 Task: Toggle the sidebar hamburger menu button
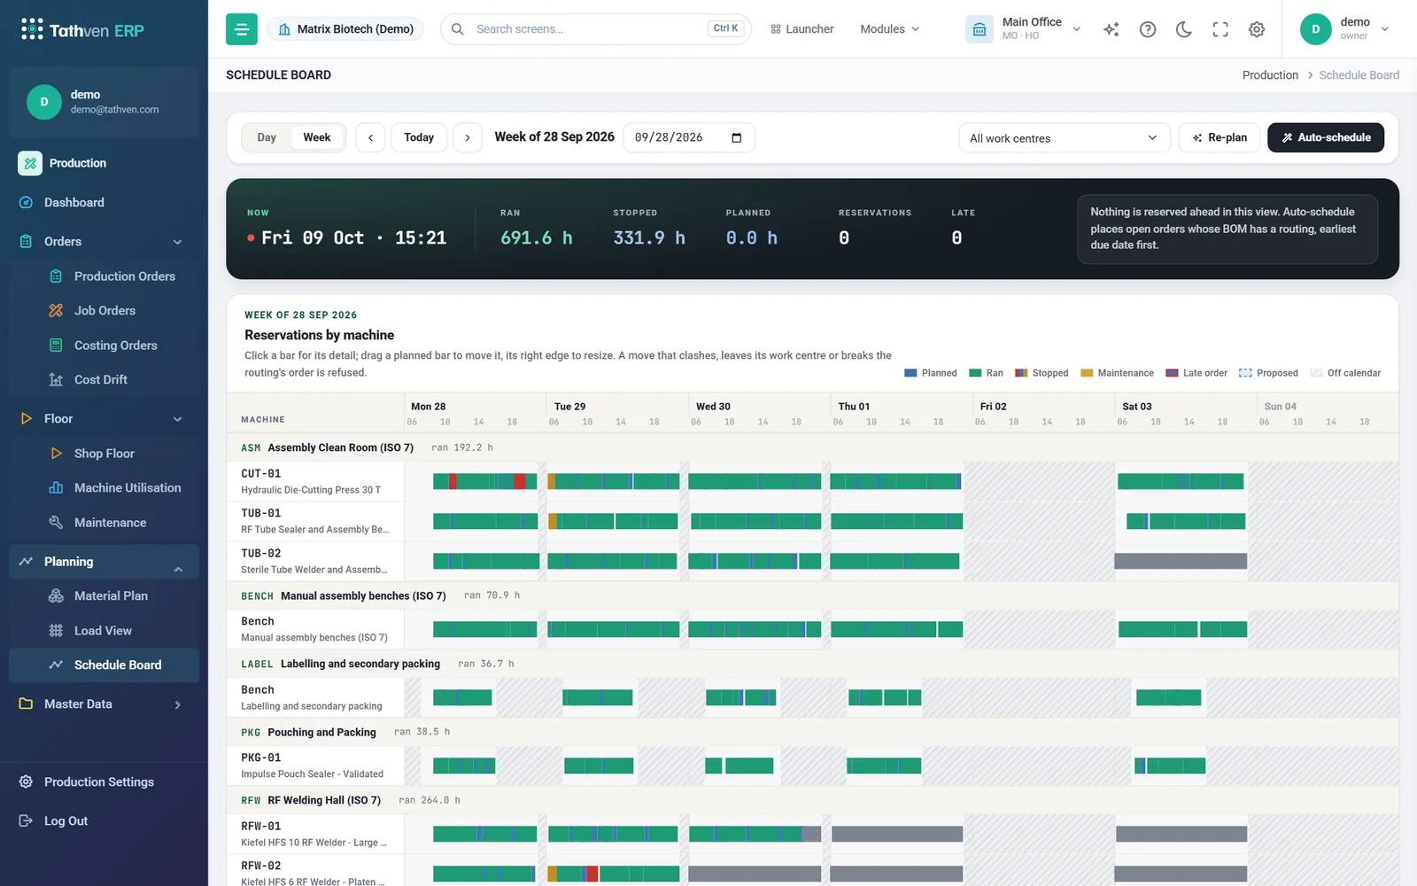point(241,29)
